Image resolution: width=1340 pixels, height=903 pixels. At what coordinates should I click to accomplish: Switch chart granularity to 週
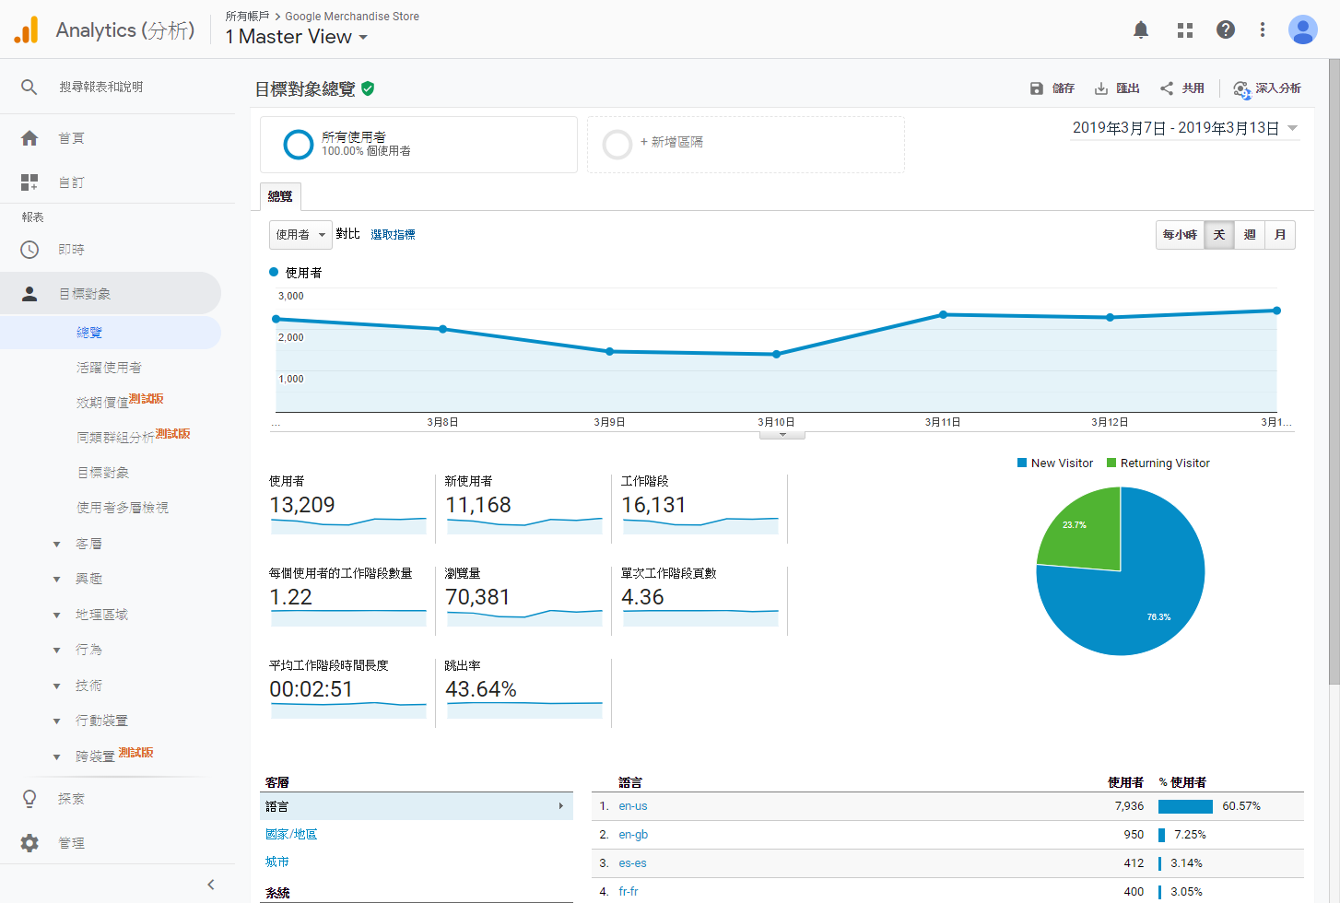[1249, 235]
